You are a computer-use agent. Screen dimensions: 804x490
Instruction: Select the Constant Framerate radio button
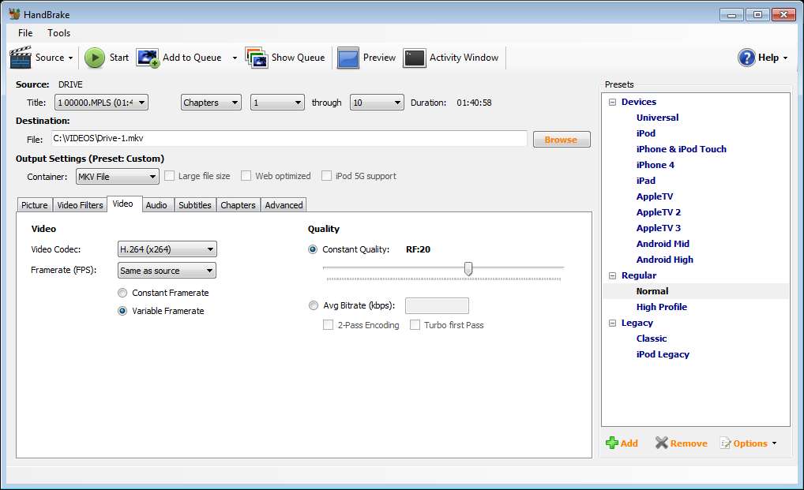click(122, 293)
